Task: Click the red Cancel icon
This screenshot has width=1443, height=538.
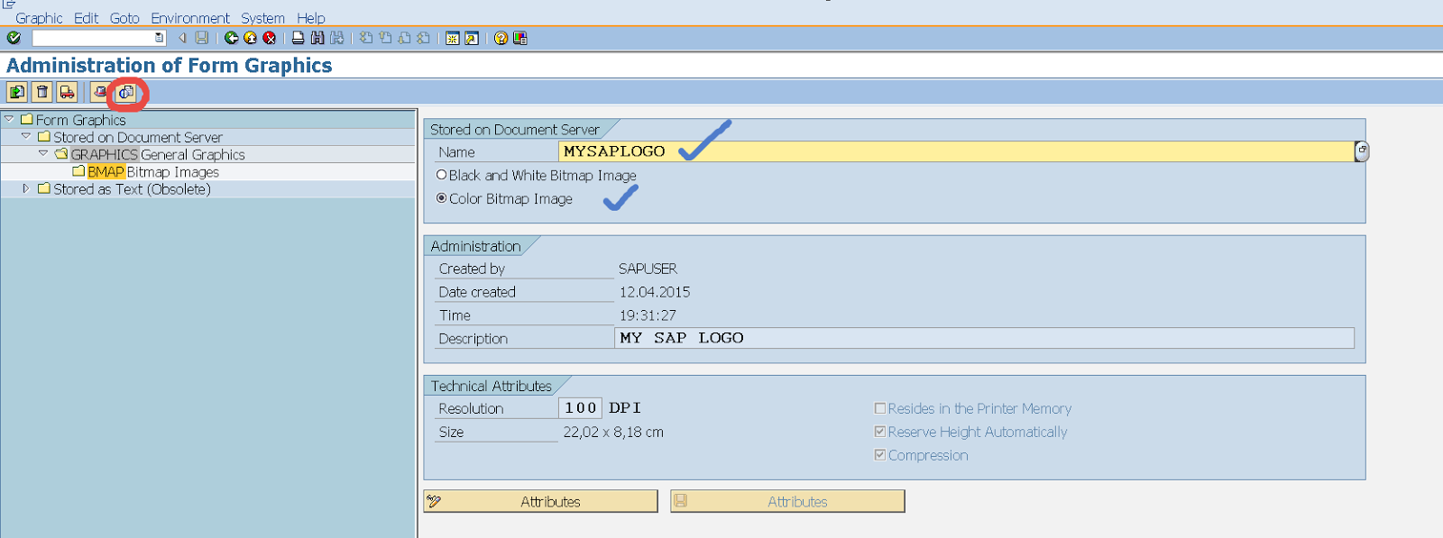Action: (x=269, y=38)
